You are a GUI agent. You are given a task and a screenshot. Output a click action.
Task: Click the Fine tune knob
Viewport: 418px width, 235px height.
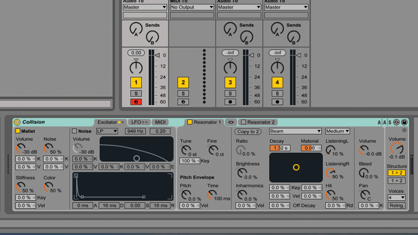[x=213, y=150]
